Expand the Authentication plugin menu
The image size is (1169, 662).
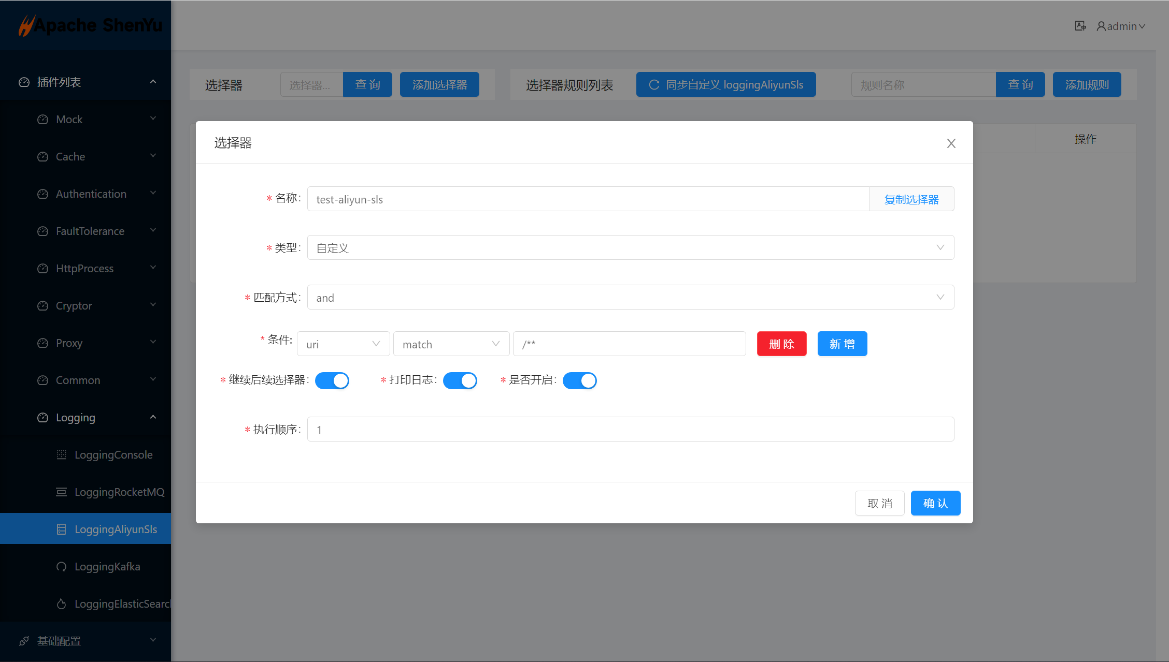(91, 194)
